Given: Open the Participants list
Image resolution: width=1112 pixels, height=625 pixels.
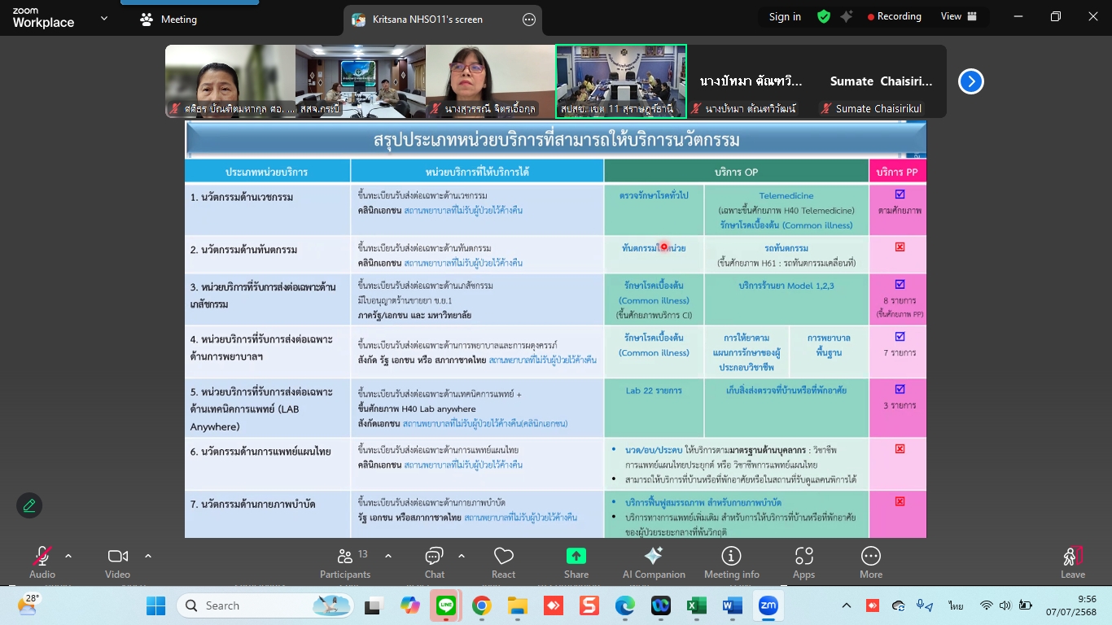Looking at the screenshot, I should pos(345,562).
